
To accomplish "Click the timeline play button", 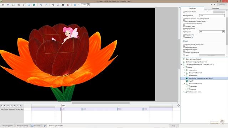I will click(2, 106).
